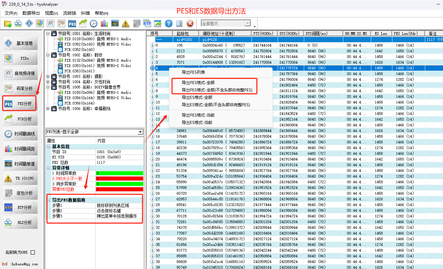This screenshot has width=443, height=269.
Task: Click the red PES大小不一致 indicator bar
Action: pos(119,179)
